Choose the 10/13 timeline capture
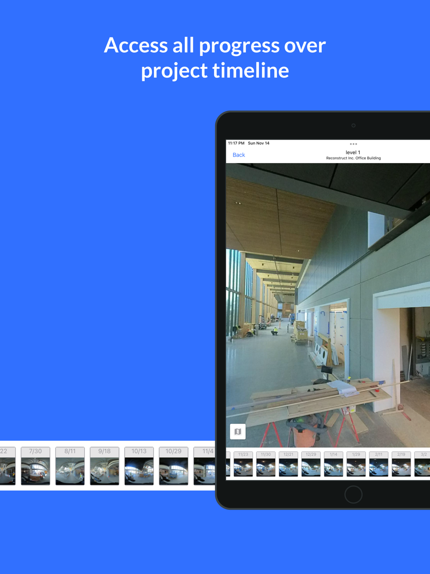430x574 pixels. coord(139,466)
